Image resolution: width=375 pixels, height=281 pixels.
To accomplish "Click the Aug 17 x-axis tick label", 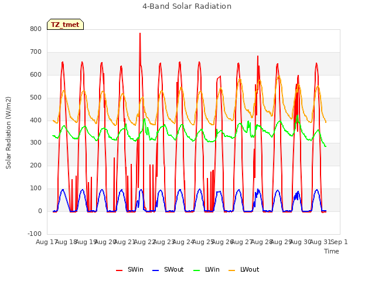I will (46, 242).
